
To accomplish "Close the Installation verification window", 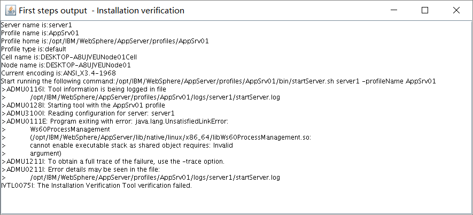I will 456,10.
